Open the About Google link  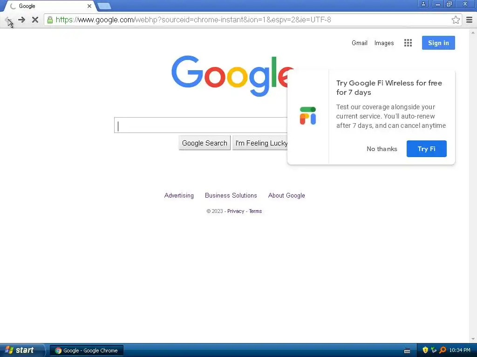pyautogui.click(x=286, y=196)
